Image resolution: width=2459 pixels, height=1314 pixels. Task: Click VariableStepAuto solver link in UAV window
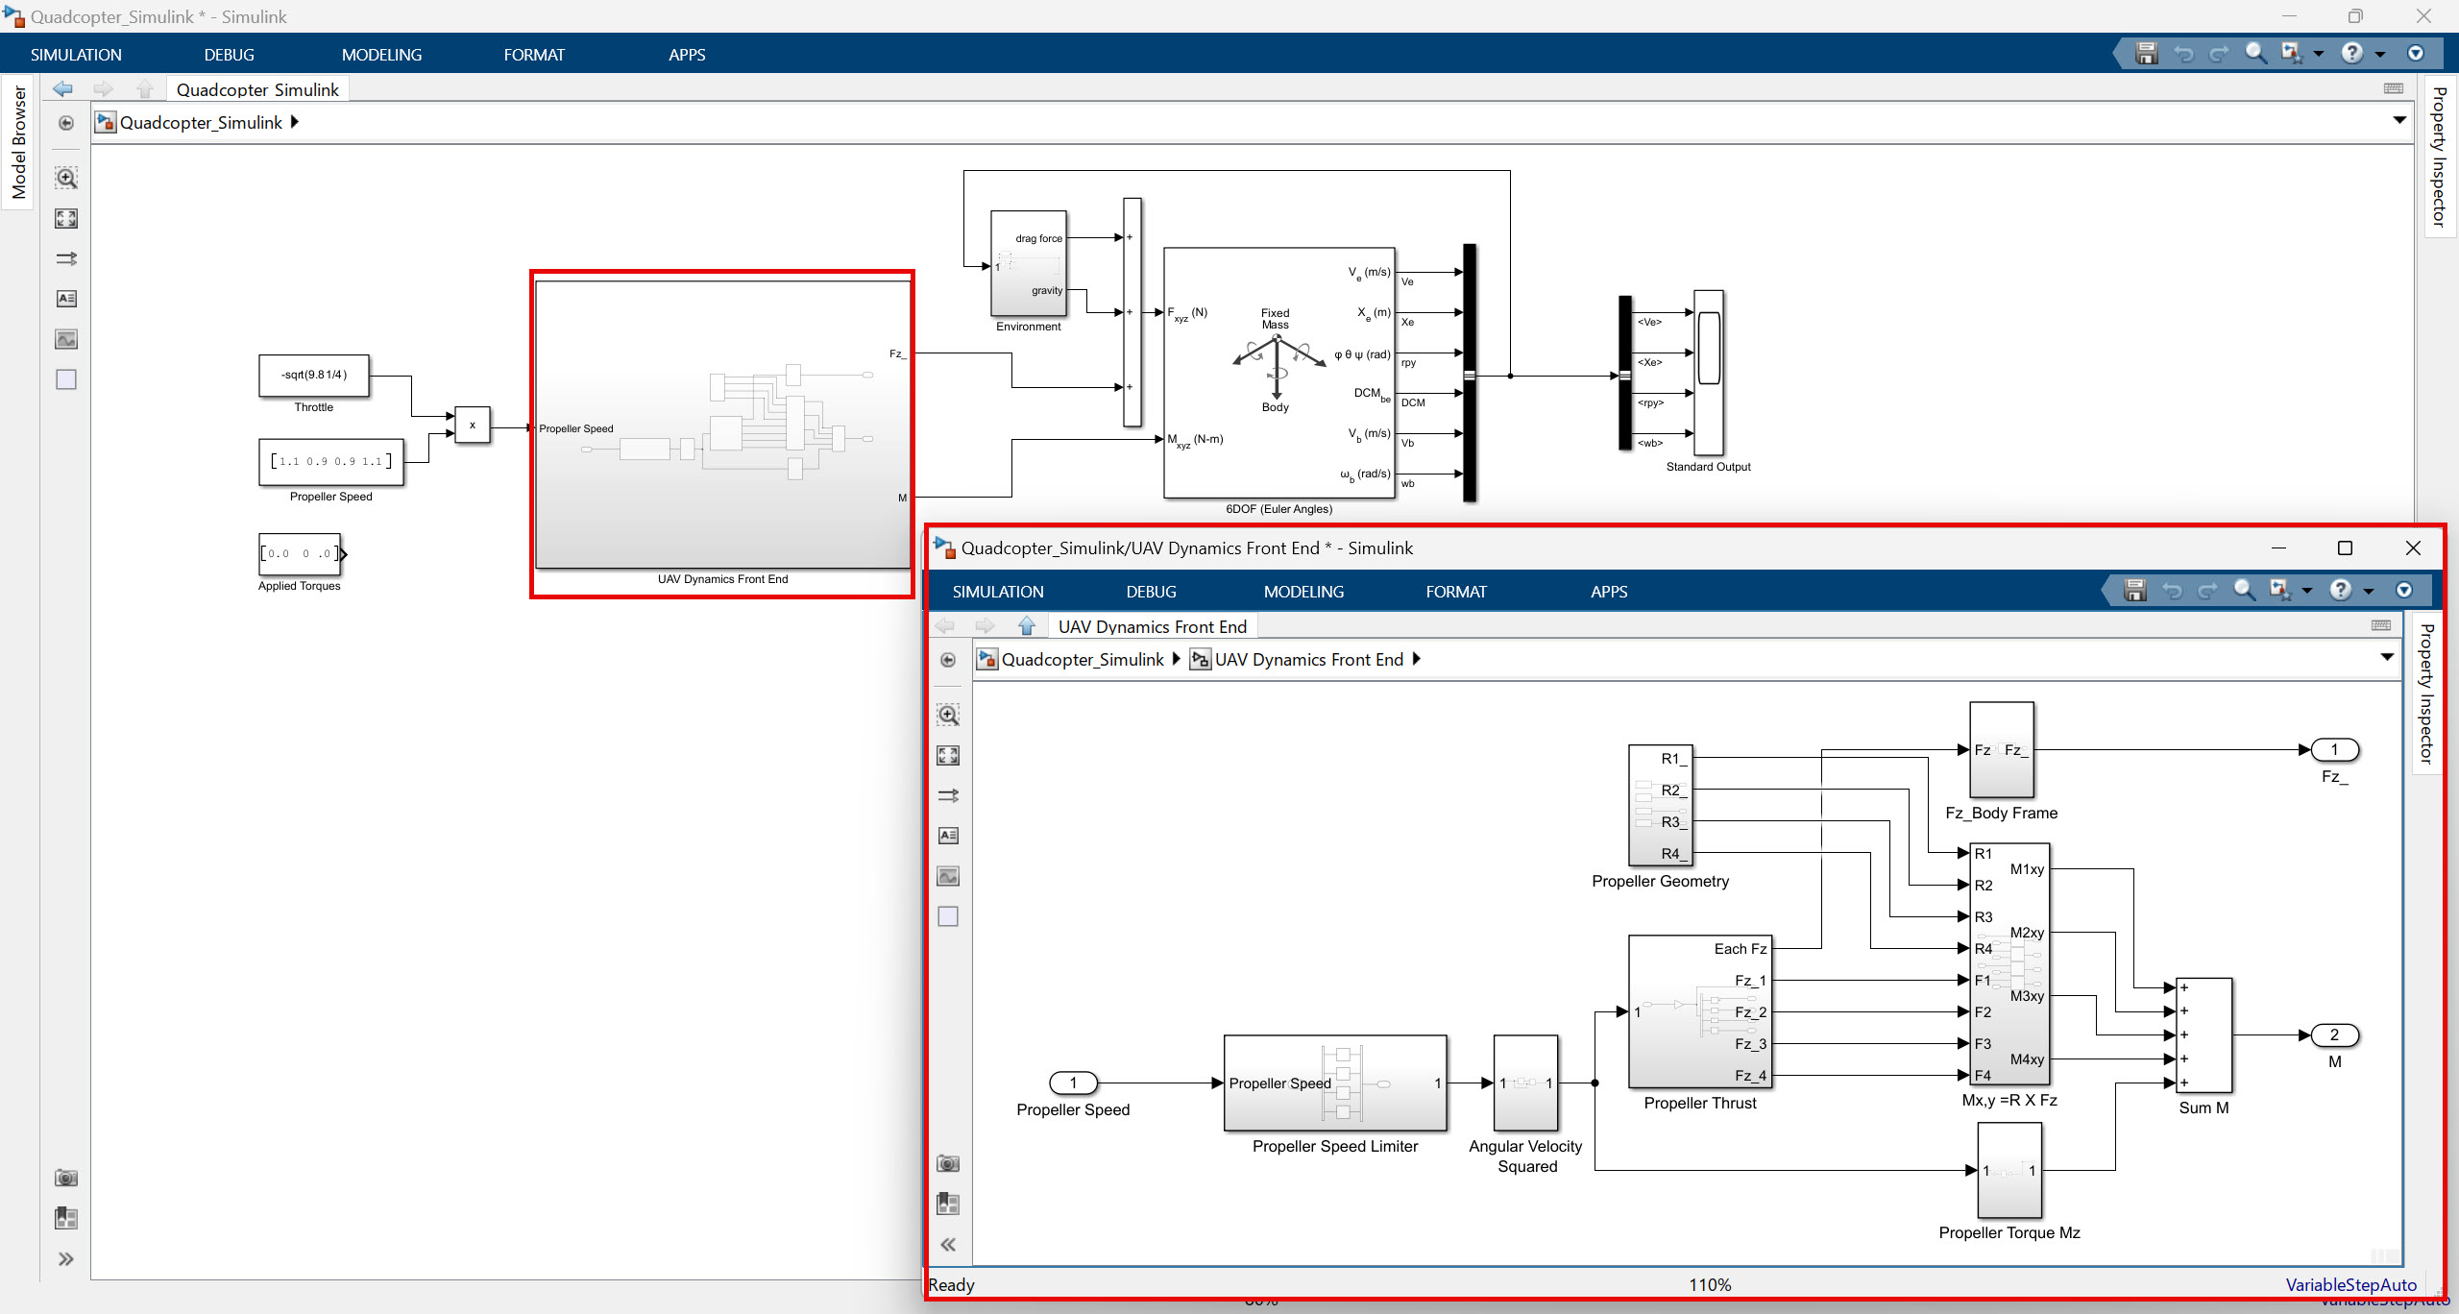coord(2350,1284)
